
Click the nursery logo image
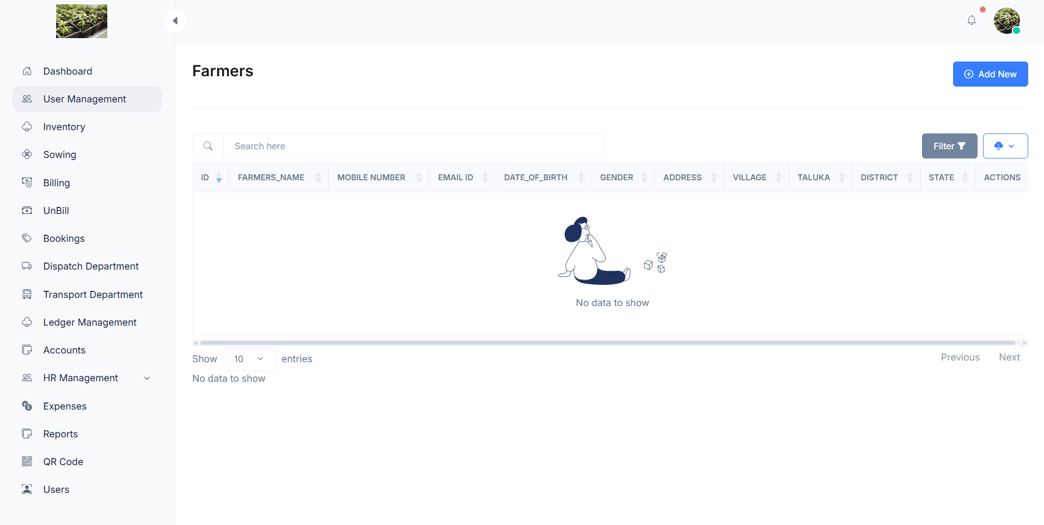coord(82,21)
